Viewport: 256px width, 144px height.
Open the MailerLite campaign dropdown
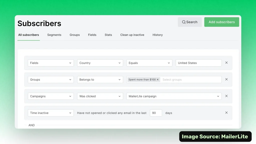pos(174,96)
